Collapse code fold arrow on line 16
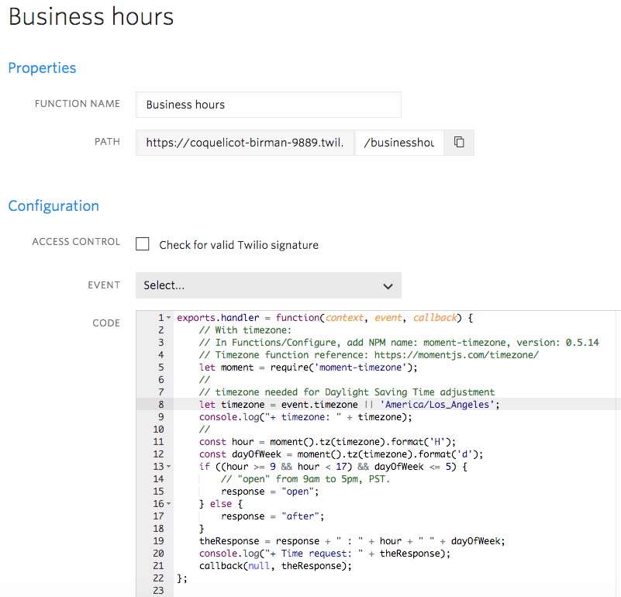The width and height of the screenshot is (621, 597). (x=169, y=504)
